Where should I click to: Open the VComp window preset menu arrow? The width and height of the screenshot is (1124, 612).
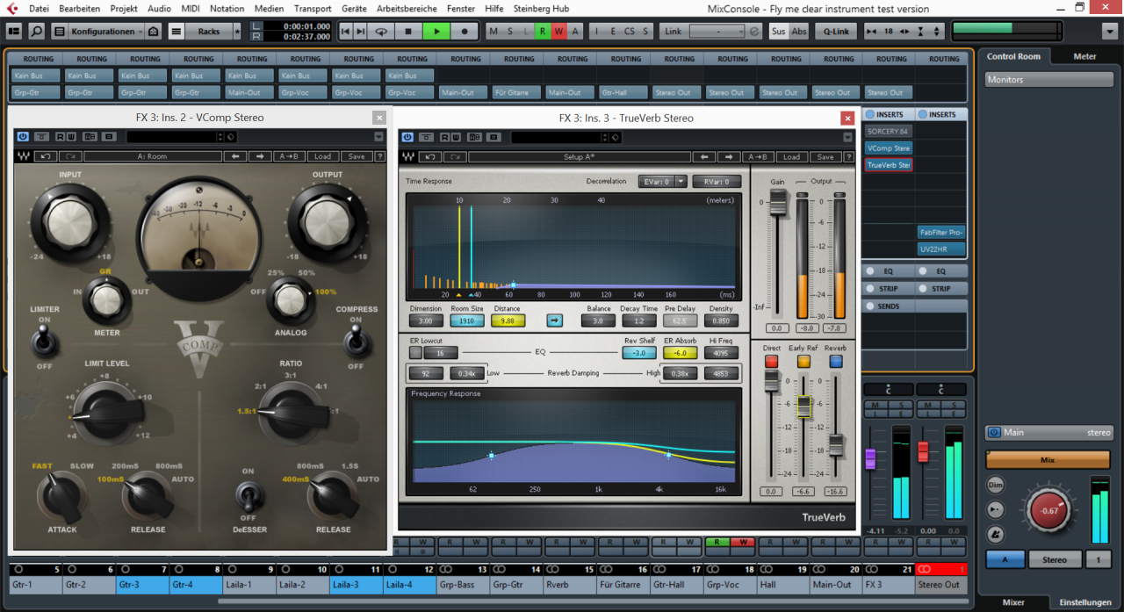pos(378,137)
